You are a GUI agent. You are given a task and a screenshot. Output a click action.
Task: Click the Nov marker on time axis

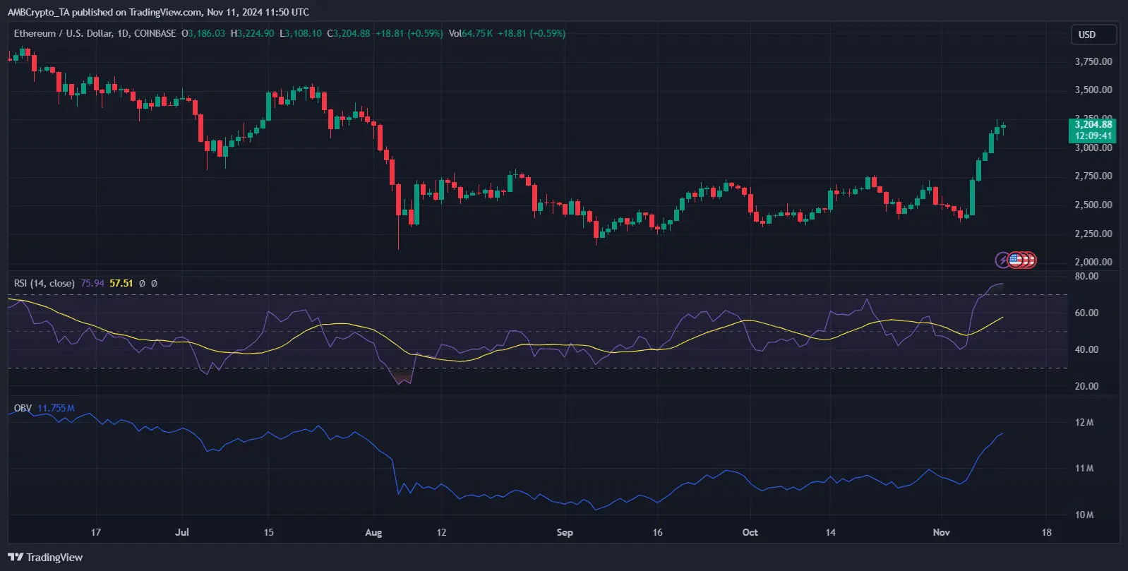click(941, 532)
